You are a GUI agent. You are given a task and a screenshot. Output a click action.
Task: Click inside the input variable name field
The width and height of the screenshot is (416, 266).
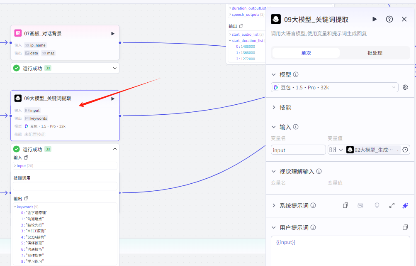tap(298, 150)
